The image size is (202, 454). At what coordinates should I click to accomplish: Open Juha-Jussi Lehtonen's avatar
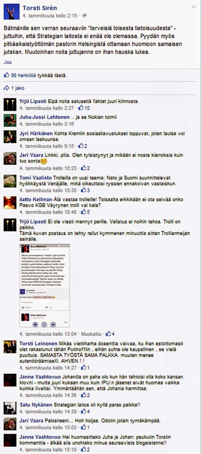tap(10, 120)
